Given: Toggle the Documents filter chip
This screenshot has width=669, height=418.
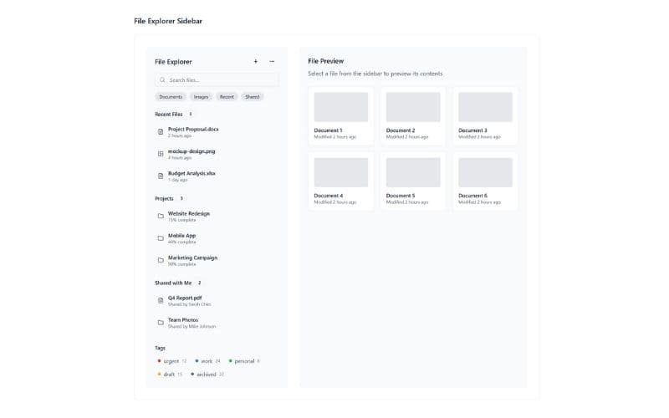Looking at the screenshot, I should 171,97.
